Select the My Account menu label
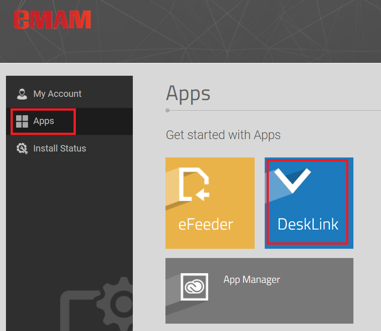Image resolution: width=381 pixels, height=331 pixels. coord(57,94)
